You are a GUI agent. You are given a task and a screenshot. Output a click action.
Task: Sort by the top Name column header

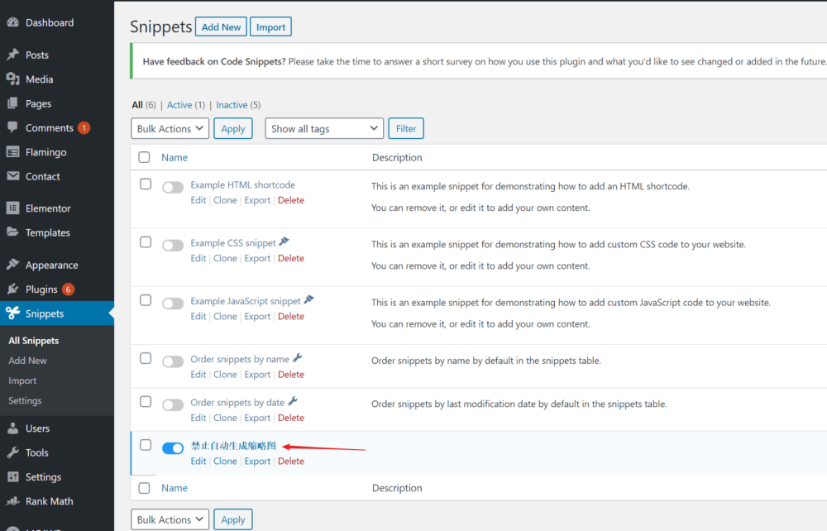[174, 157]
